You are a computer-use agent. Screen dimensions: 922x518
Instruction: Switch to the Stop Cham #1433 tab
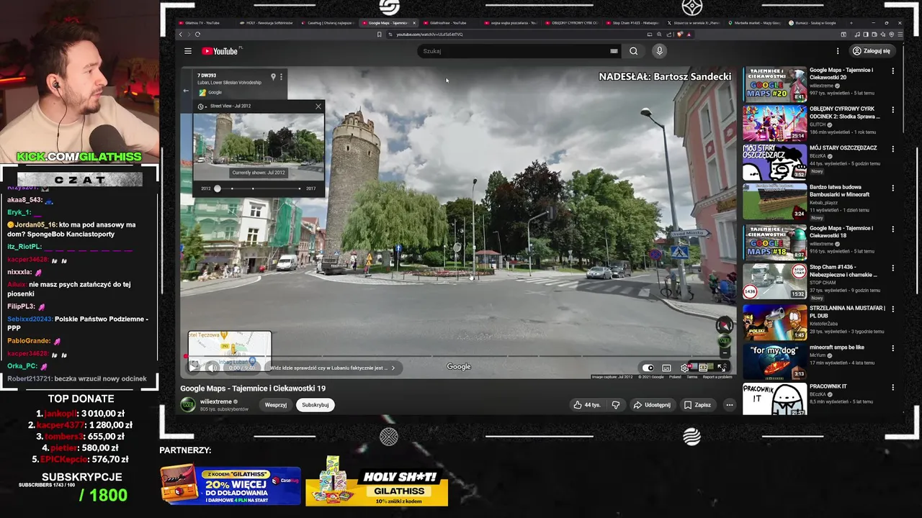point(635,23)
